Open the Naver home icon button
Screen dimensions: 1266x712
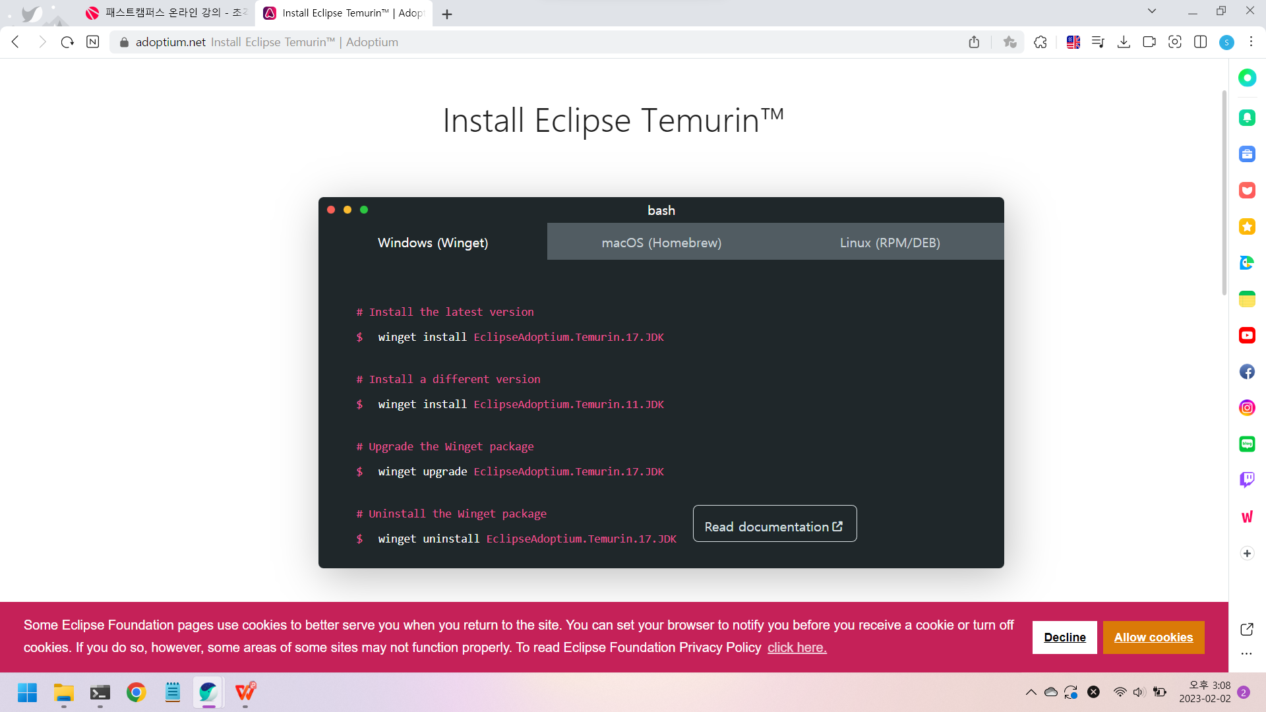pos(93,42)
